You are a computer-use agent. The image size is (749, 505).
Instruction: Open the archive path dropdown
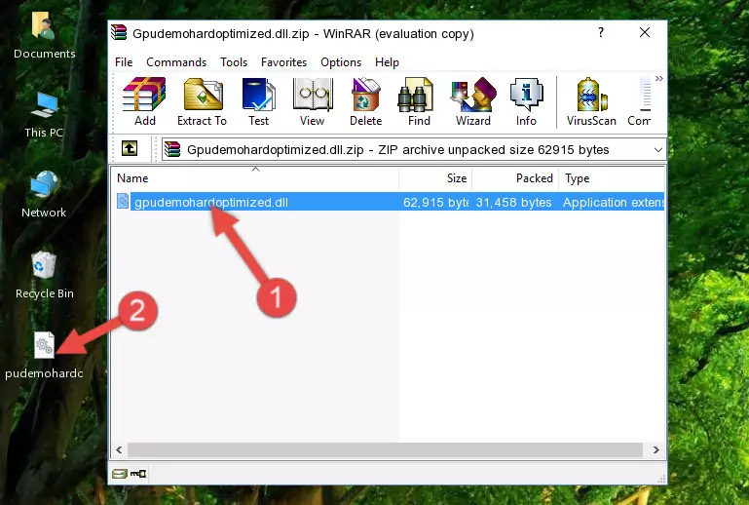coord(657,150)
